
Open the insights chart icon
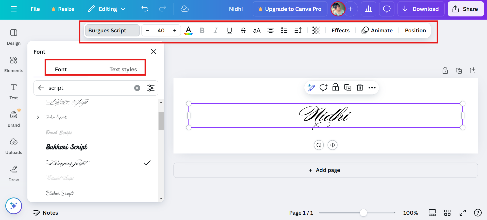[x=369, y=9]
